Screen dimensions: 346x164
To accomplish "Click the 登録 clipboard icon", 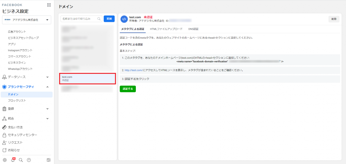I will (4, 109).
